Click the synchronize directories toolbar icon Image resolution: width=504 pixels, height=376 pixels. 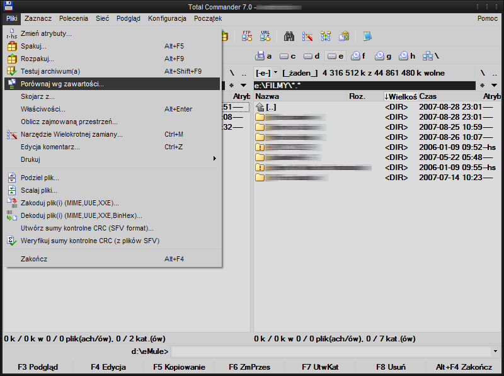326,37
